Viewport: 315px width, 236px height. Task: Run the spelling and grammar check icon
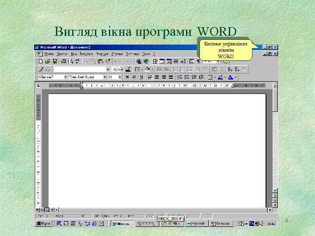(x=78, y=61)
